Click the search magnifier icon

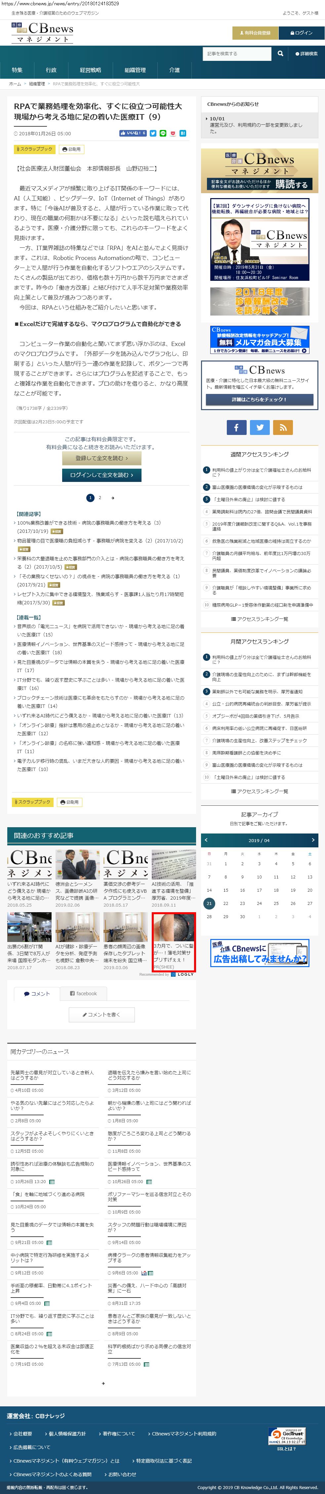click(280, 53)
